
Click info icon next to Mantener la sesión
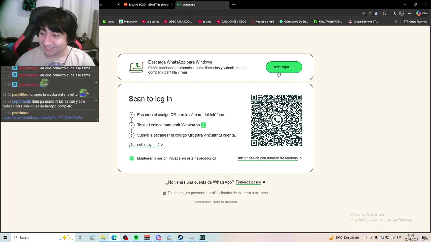pos(214,158)
